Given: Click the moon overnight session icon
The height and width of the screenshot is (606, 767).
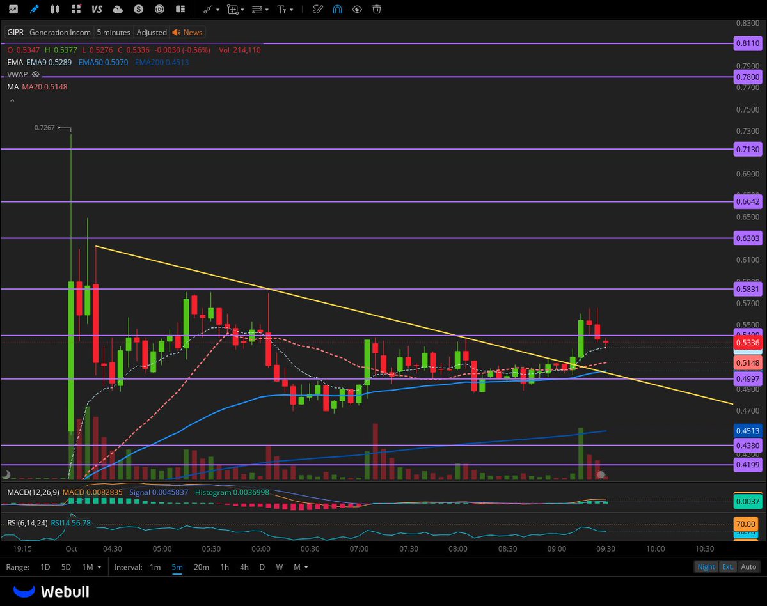Looking at the screenshot, I should 6,474.
